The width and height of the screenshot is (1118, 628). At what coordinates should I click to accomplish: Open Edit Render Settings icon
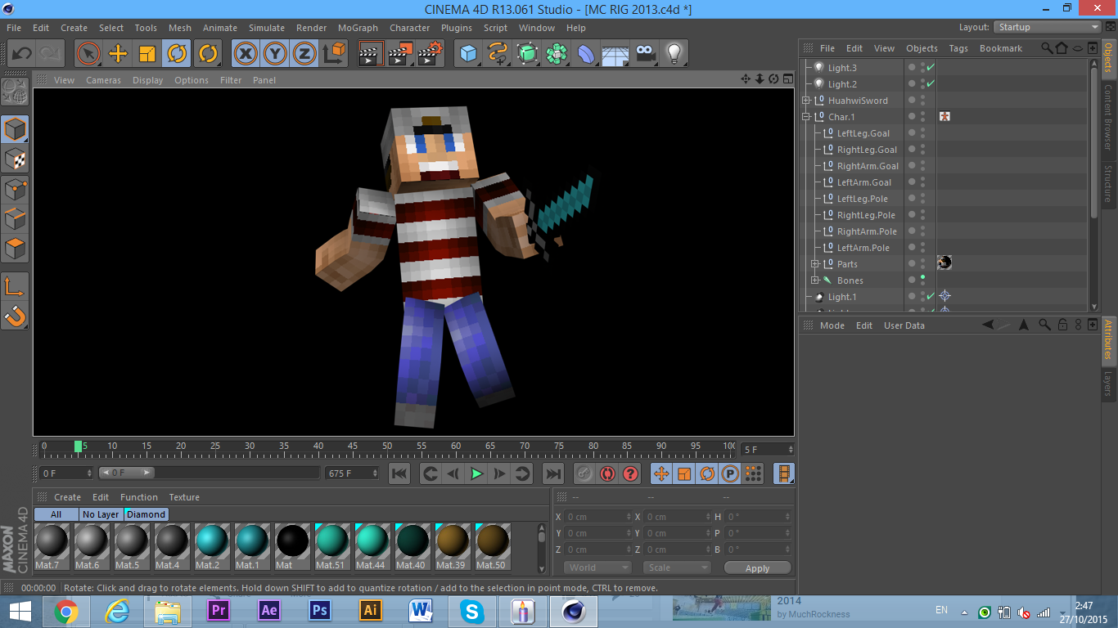[431, 54]
